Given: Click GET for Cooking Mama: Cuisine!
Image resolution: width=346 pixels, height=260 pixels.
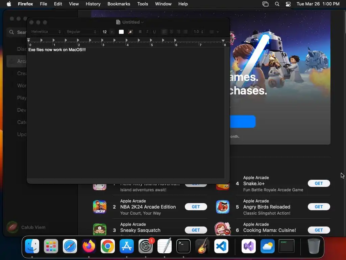Looking at the screenshot, I should 319,230.
